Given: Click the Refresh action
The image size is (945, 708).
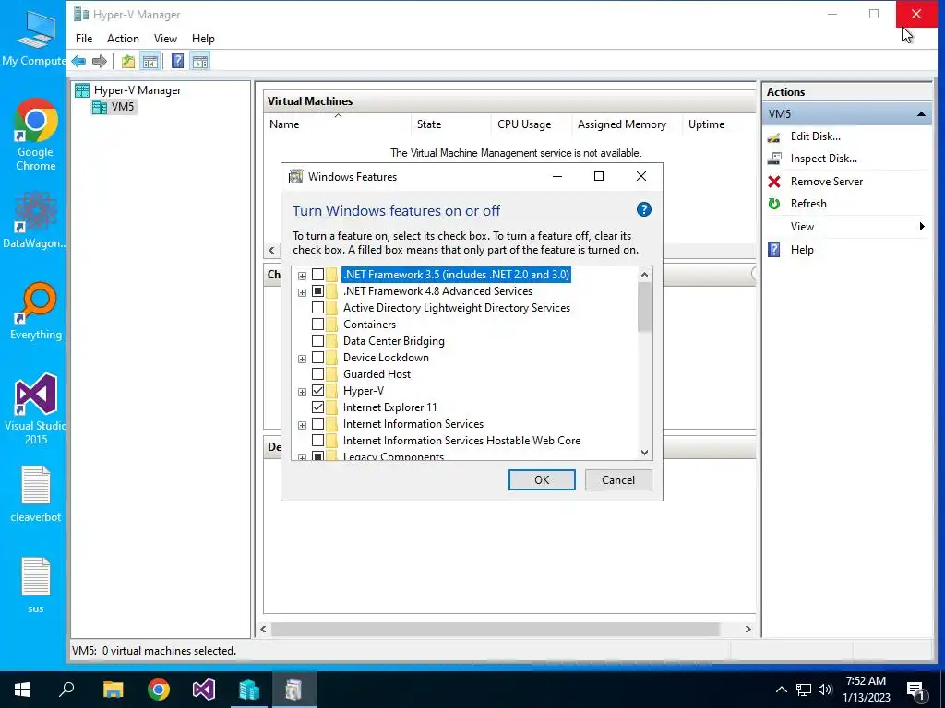Looking at the screenshot, I should [808, 204].
